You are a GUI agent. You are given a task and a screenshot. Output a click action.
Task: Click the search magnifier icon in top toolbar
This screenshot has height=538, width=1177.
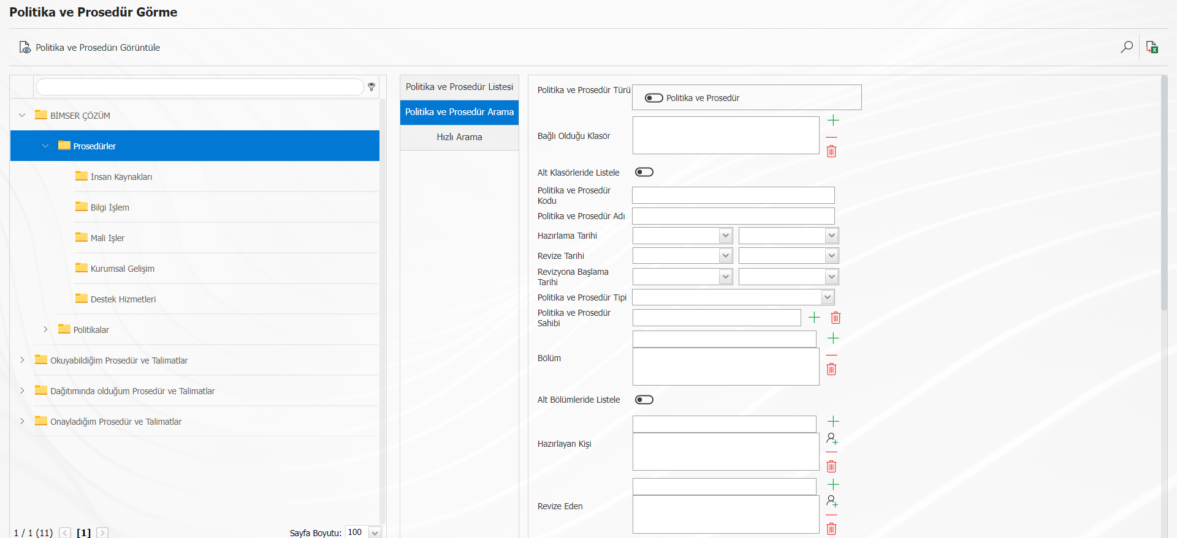click(1127, 47)
